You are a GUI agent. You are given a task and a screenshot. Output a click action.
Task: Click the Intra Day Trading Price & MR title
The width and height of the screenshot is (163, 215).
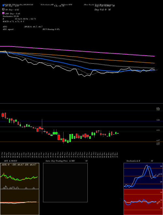click(60, 161)
